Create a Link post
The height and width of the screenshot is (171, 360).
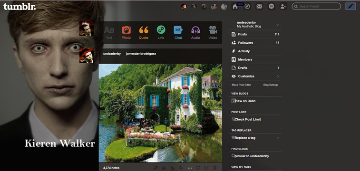161,33
